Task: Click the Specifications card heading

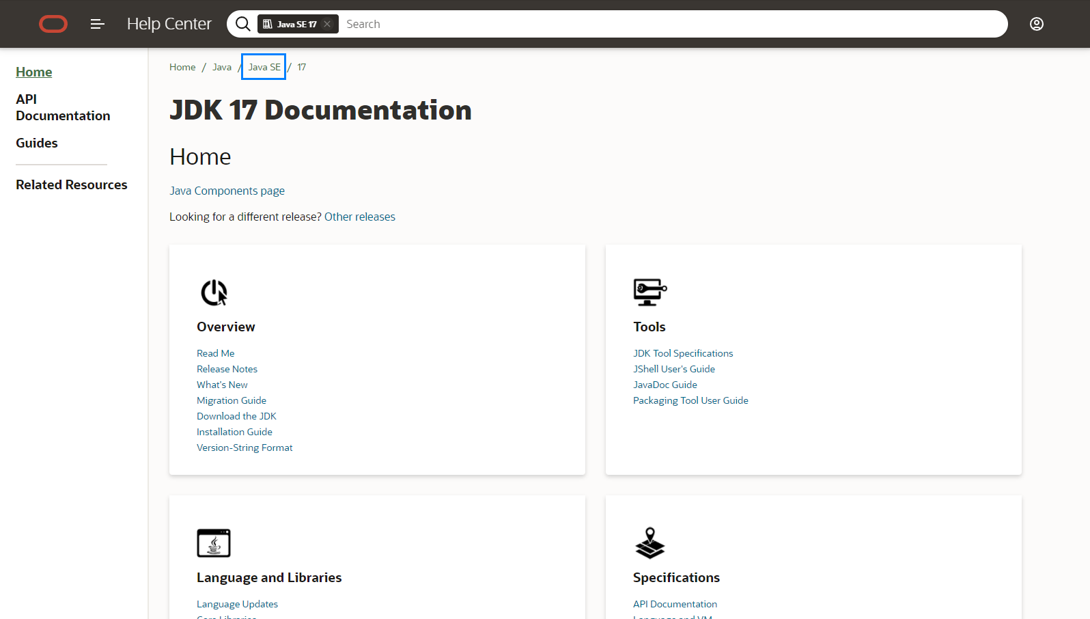Action: [677, 577]
